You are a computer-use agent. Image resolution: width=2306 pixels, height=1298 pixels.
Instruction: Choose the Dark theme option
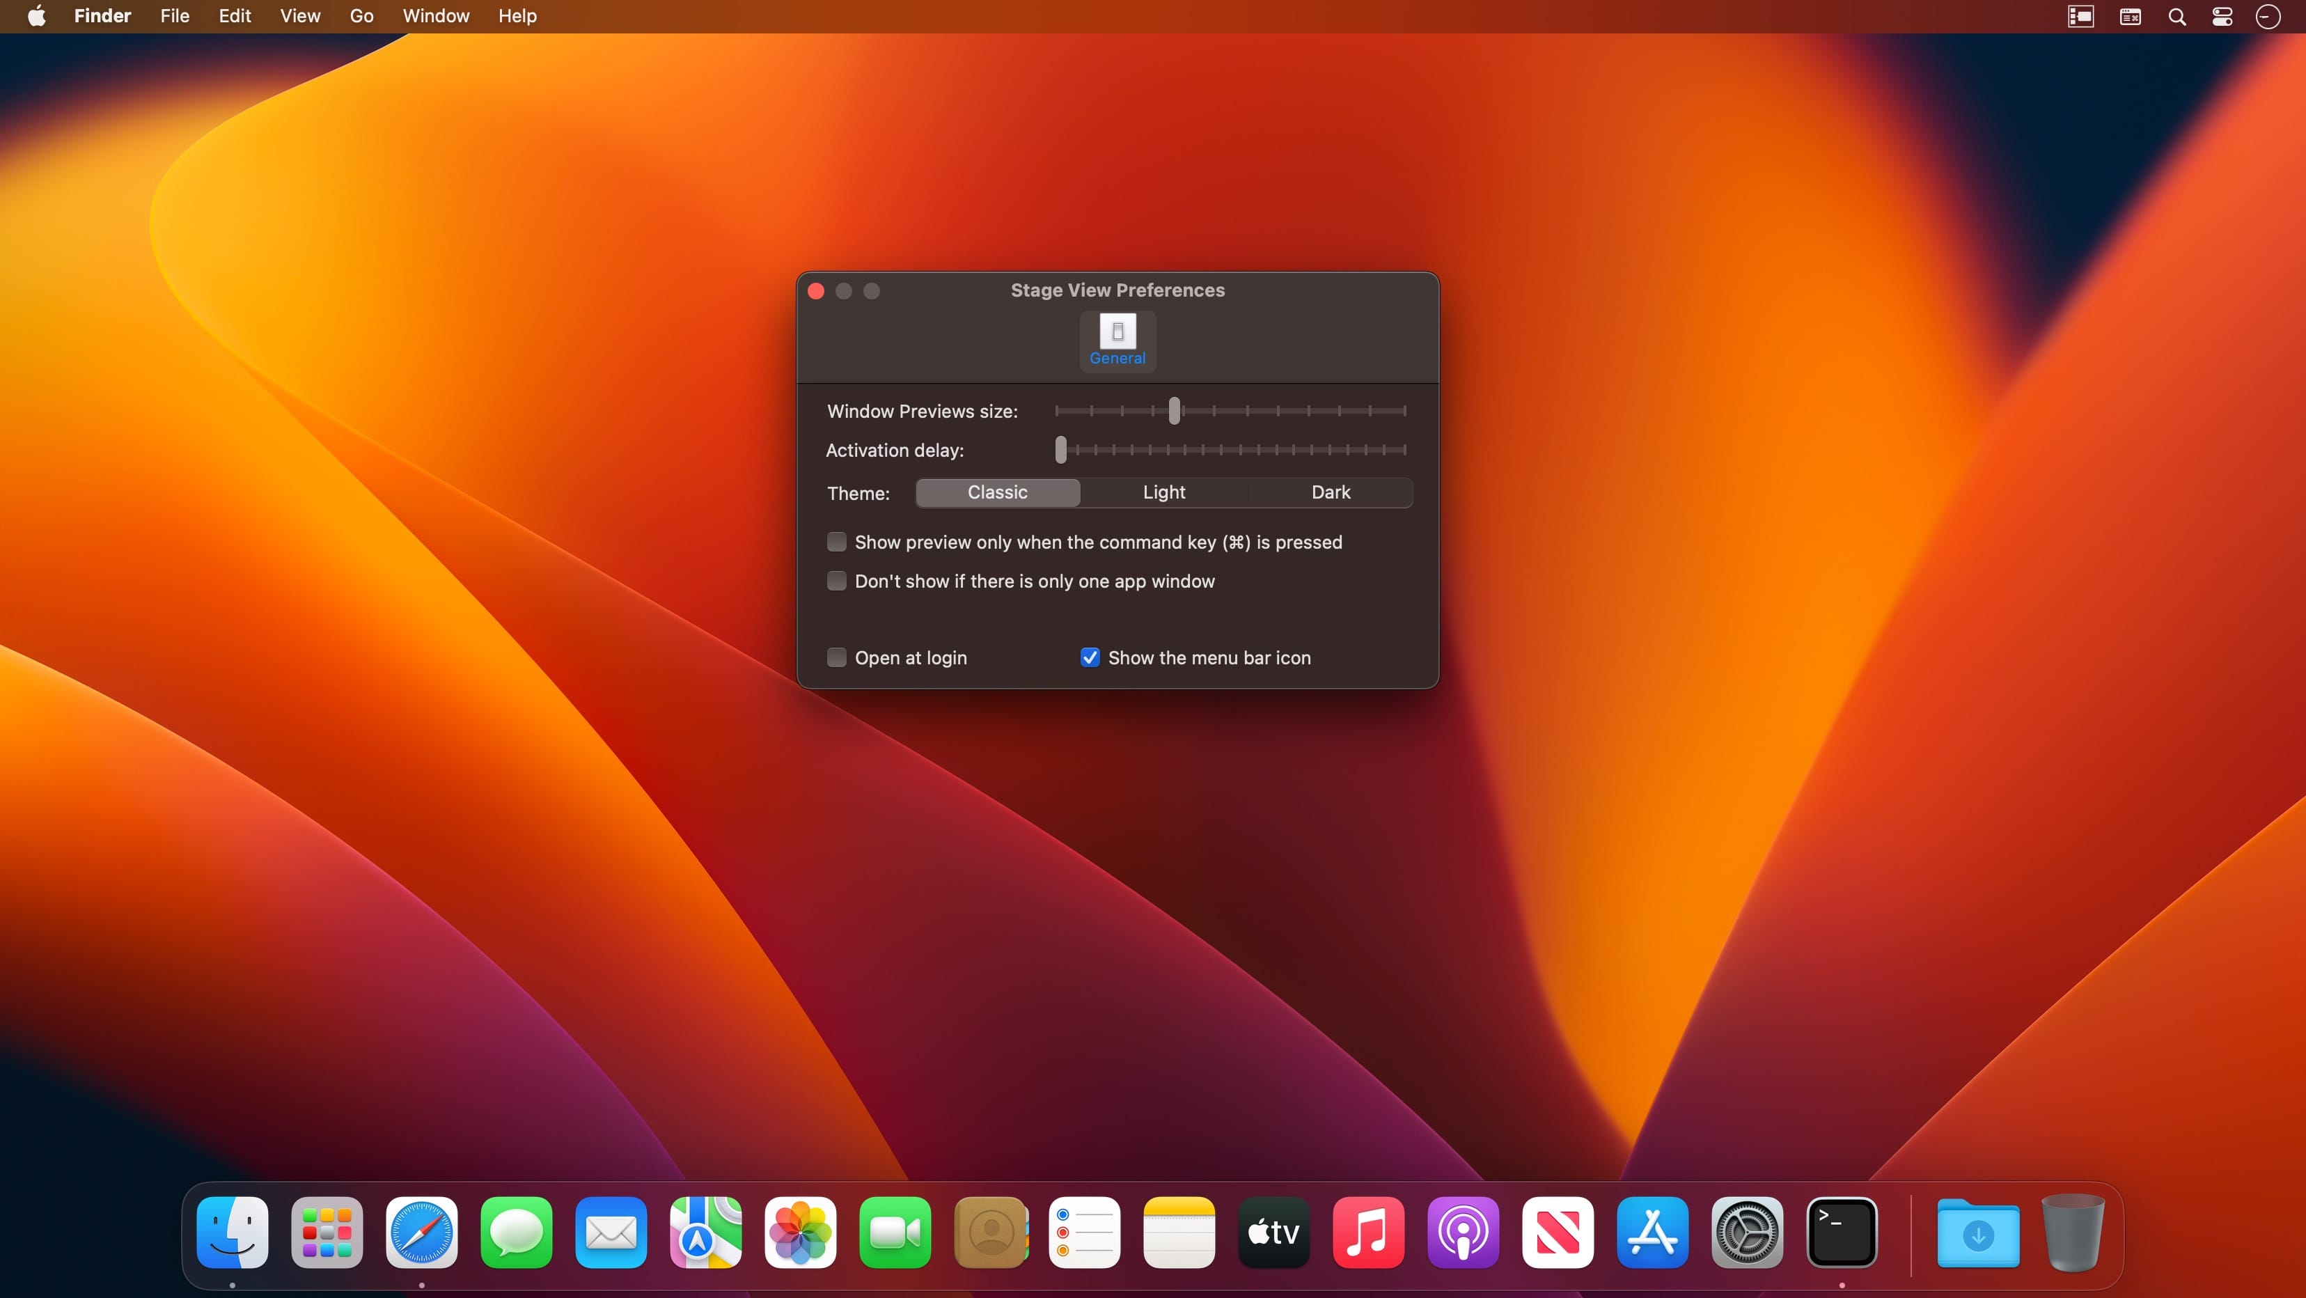click(1331, 492)
